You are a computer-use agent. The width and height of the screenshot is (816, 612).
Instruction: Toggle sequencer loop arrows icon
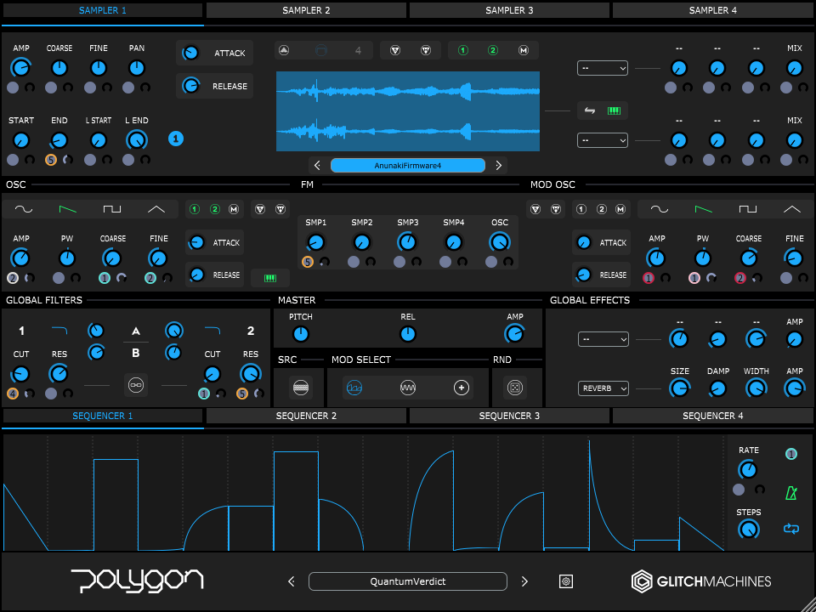tap(791, 530)
